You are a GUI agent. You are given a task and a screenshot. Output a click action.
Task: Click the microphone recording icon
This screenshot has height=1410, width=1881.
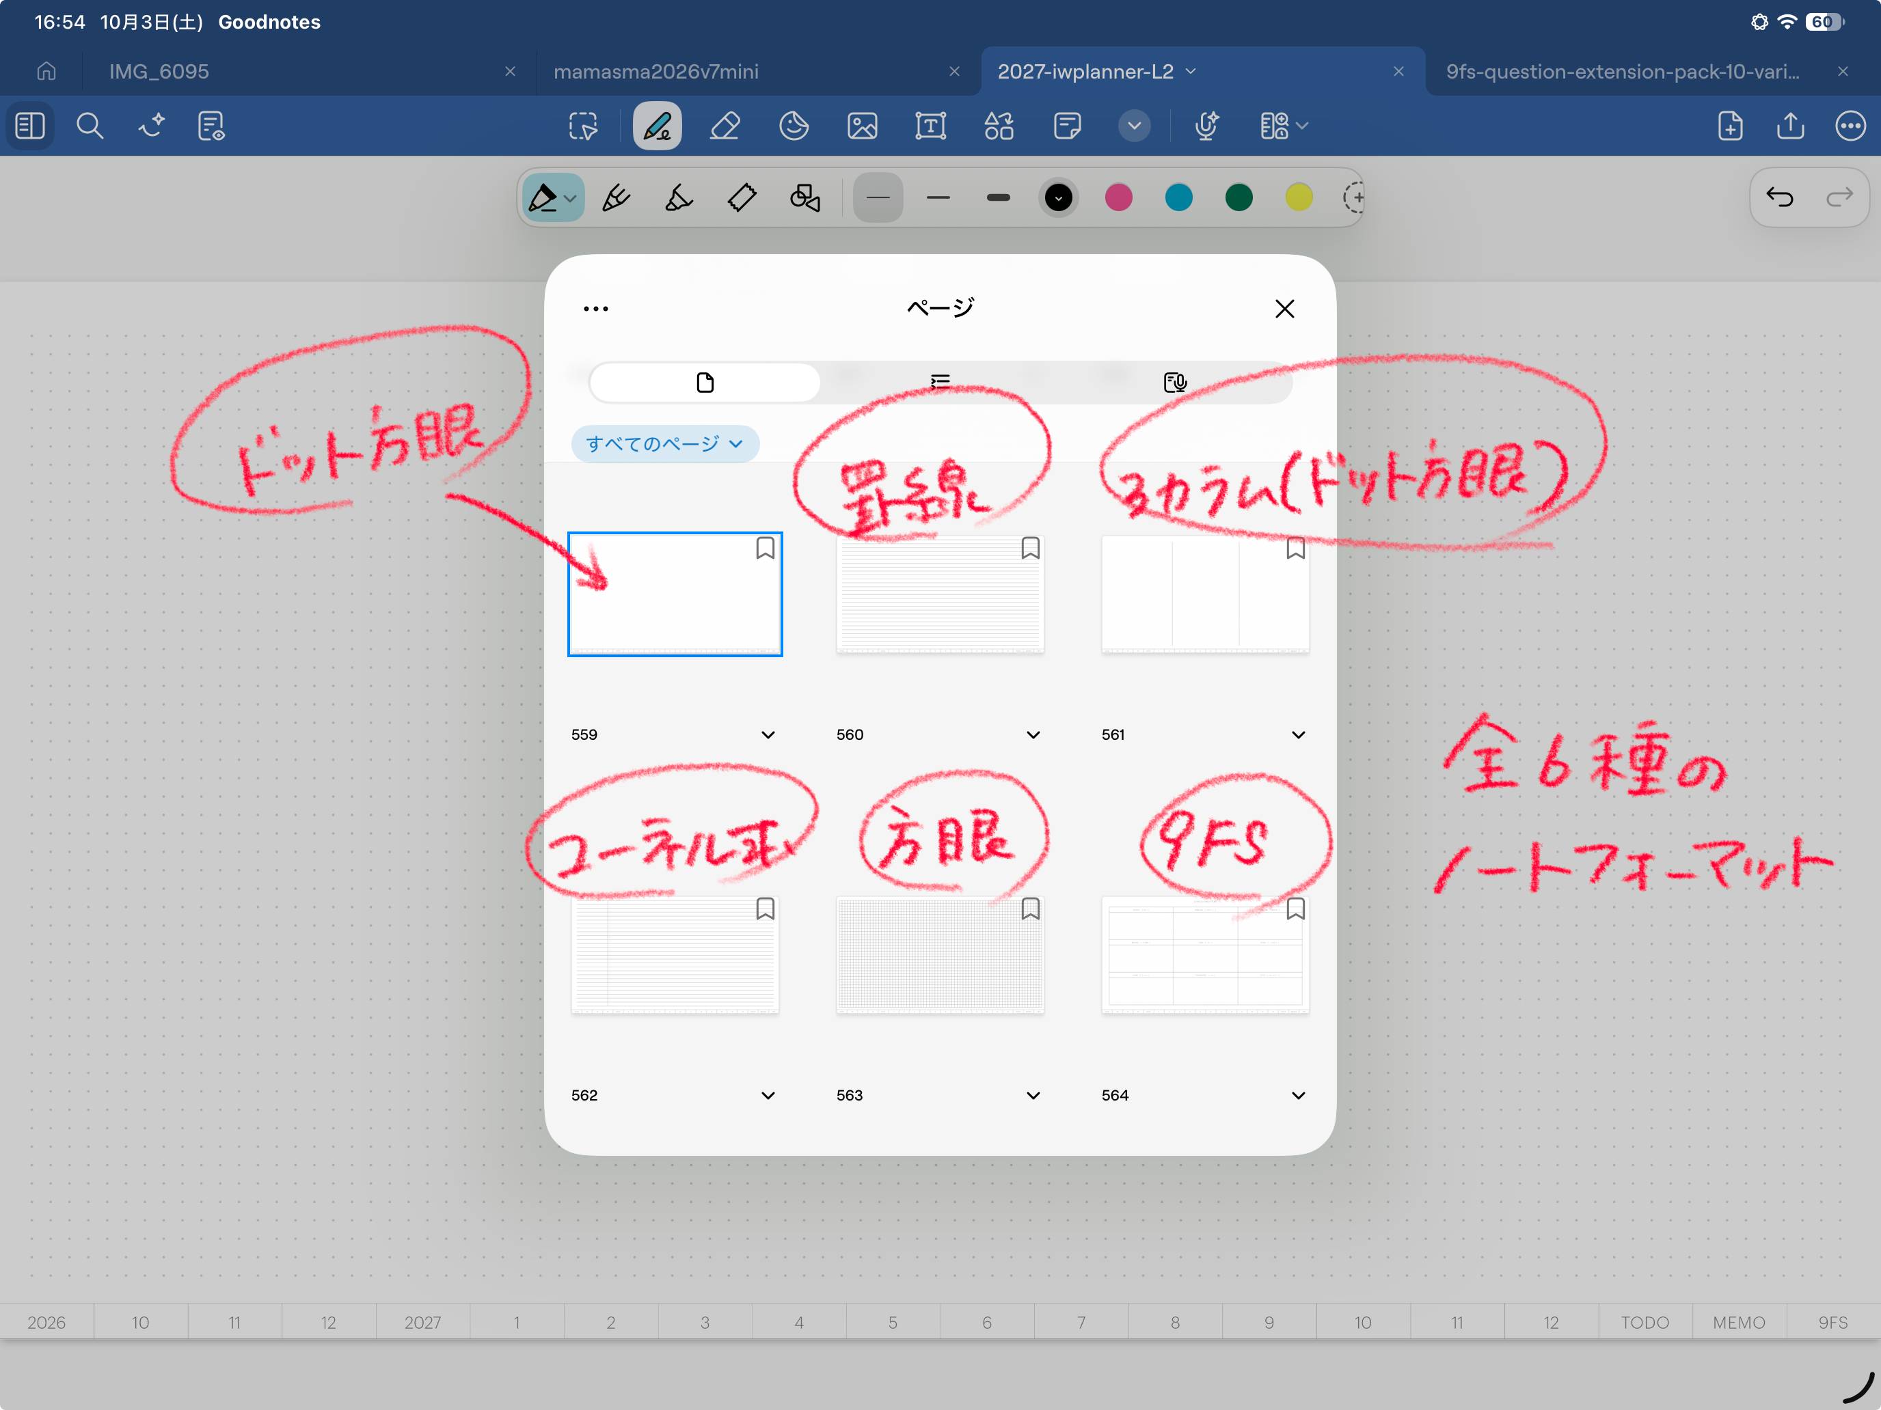1206,126
